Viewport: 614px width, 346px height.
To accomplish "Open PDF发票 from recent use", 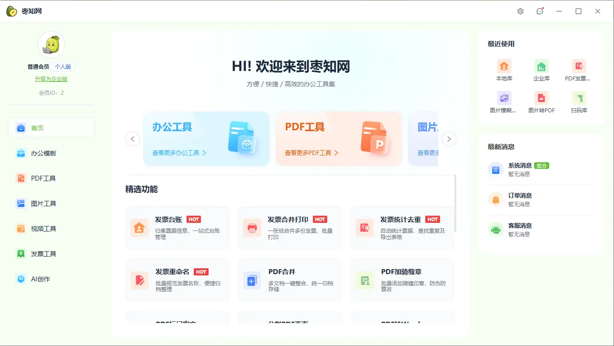I will pos(579,71).
